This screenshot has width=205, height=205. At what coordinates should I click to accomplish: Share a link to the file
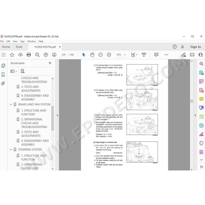[184, 55]
